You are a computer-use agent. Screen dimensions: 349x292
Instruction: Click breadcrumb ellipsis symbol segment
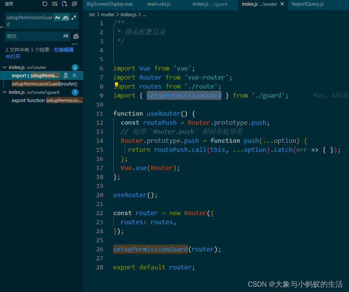click(144, 15)
